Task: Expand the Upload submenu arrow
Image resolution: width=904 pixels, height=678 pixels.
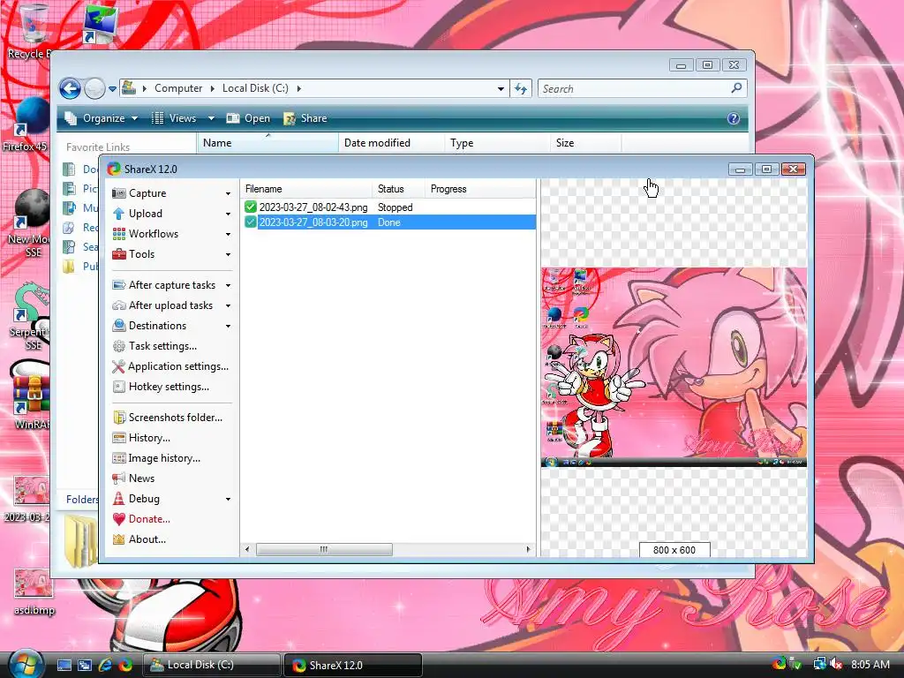Action: coord(229,214)
